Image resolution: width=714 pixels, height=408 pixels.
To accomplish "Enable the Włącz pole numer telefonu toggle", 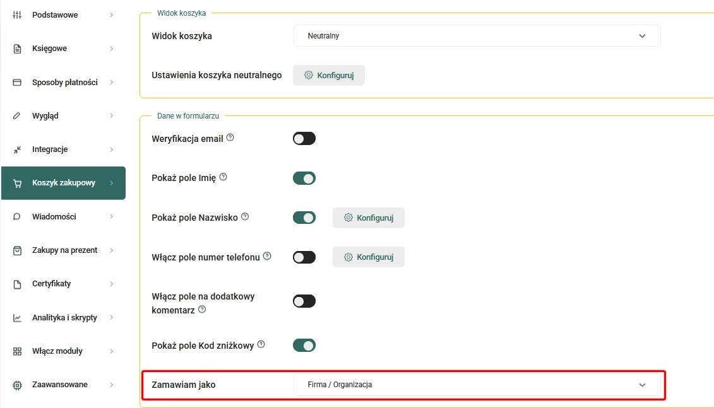I will pos(304,257).
